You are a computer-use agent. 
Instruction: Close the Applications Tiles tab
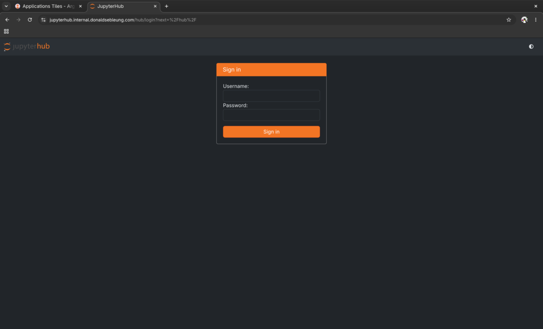click(80, 6)
